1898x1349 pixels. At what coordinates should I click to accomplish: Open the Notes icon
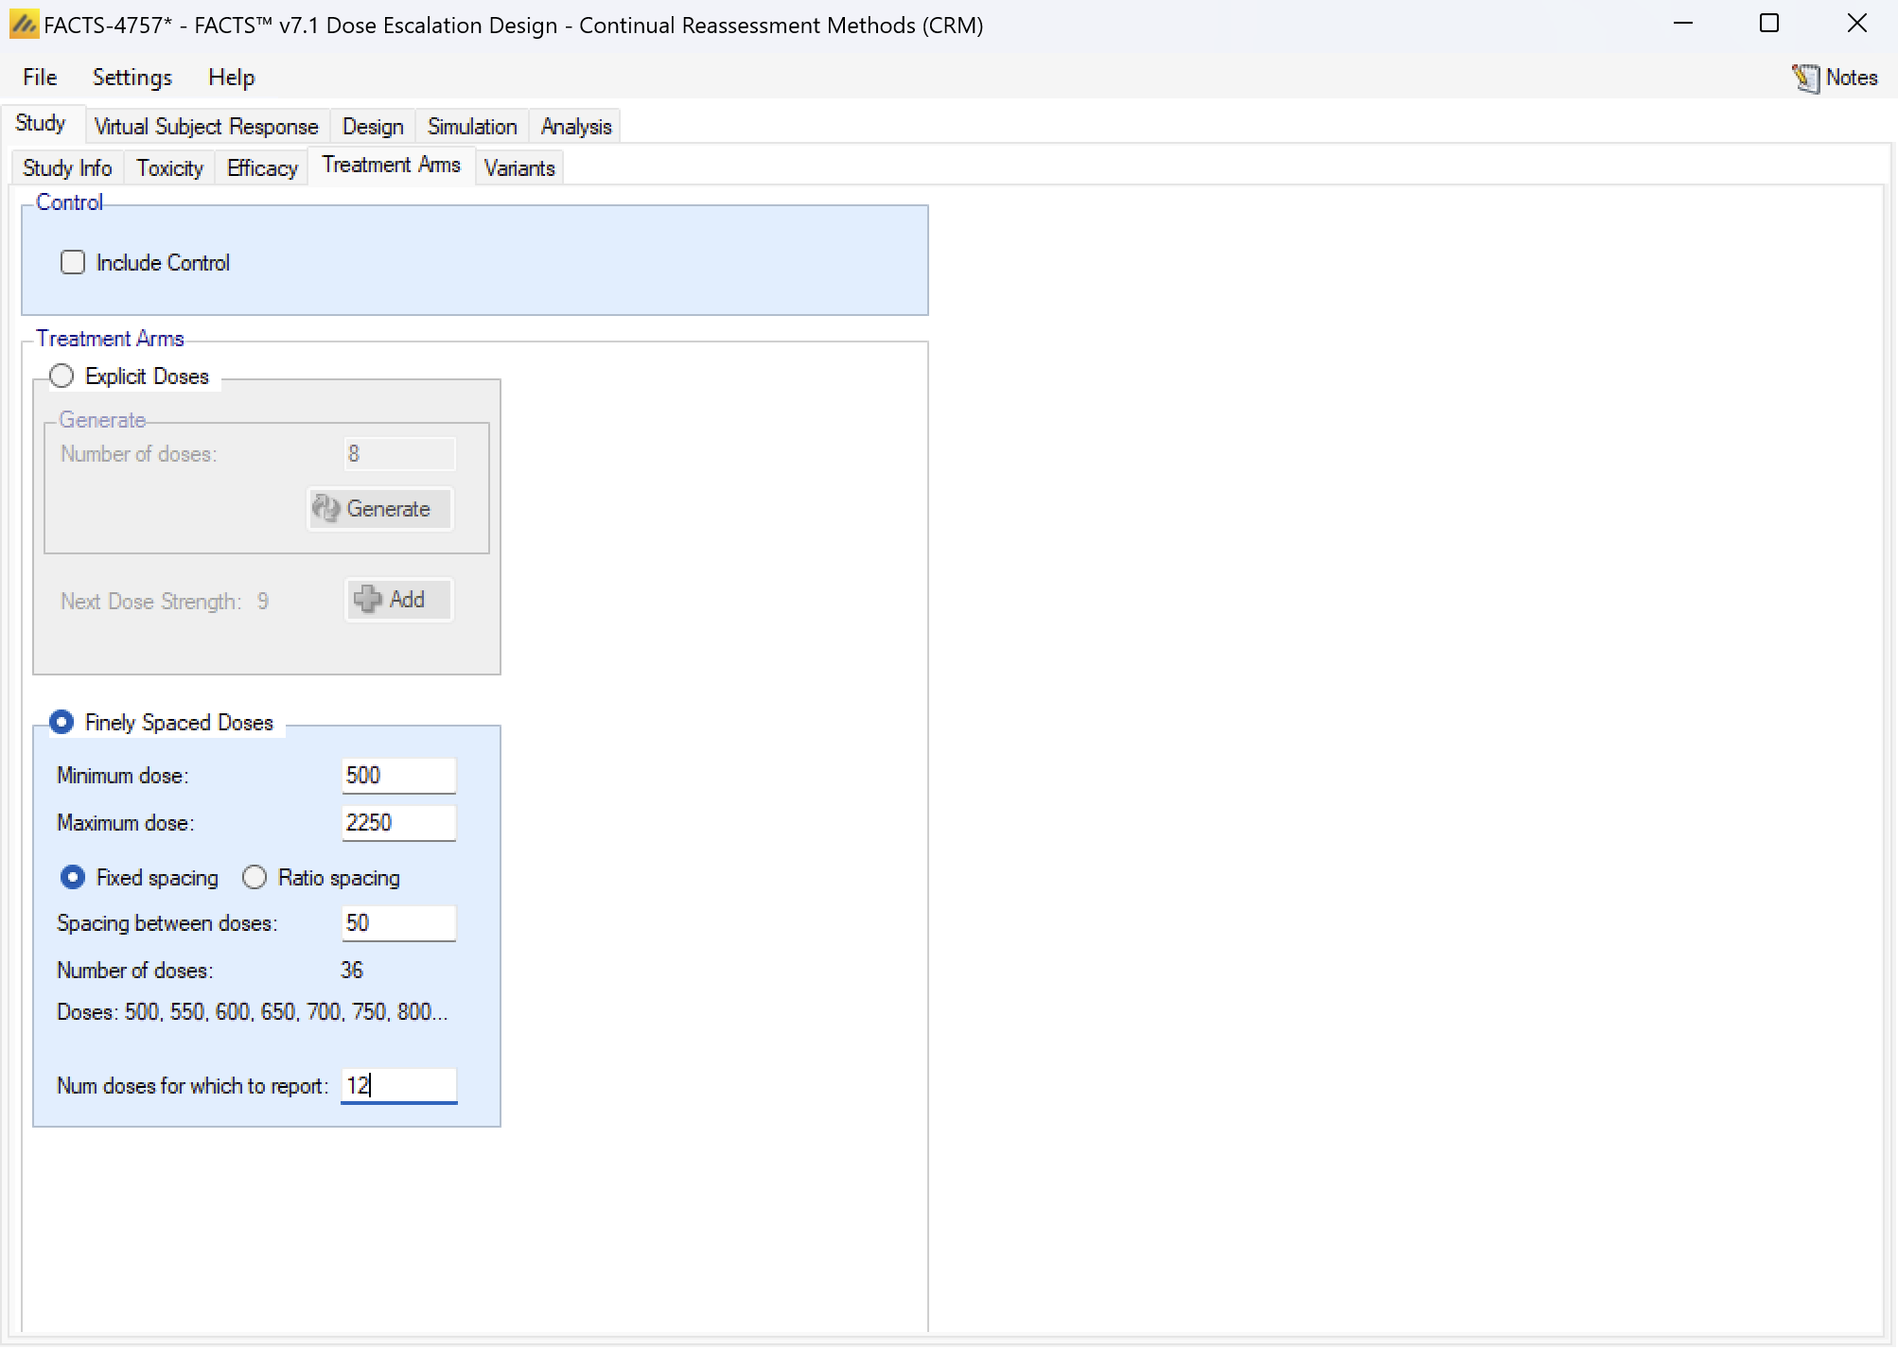coord(1805,78)
